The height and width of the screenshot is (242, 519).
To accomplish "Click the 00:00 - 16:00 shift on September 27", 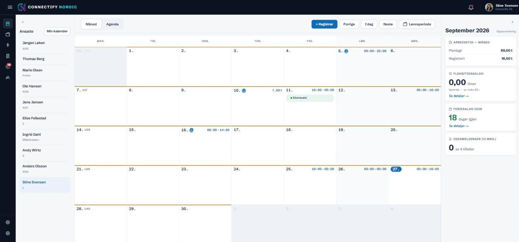I will pos(428,169).
